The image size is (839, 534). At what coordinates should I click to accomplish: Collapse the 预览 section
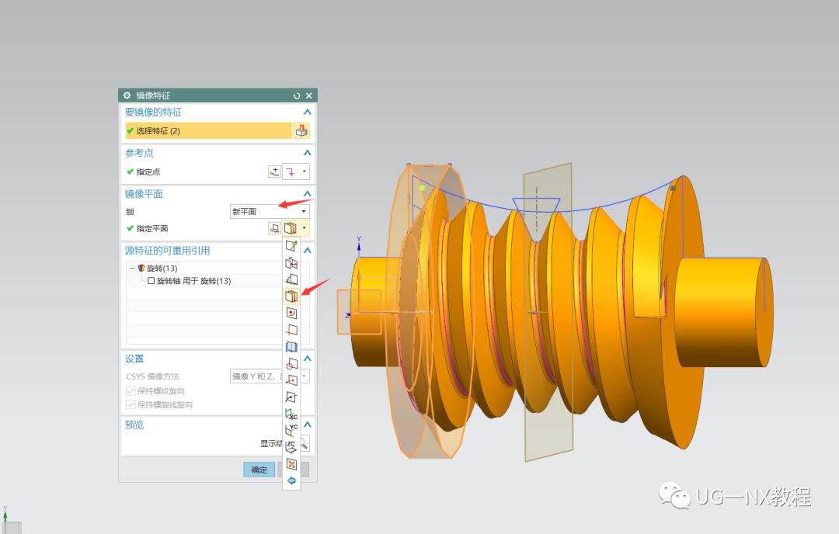pyautogui.click(x=308, y=425)
